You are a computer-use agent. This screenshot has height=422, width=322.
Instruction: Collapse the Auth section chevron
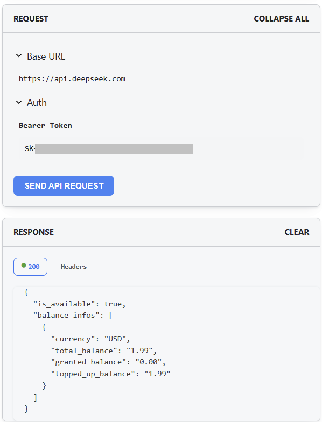coord(19,102)
